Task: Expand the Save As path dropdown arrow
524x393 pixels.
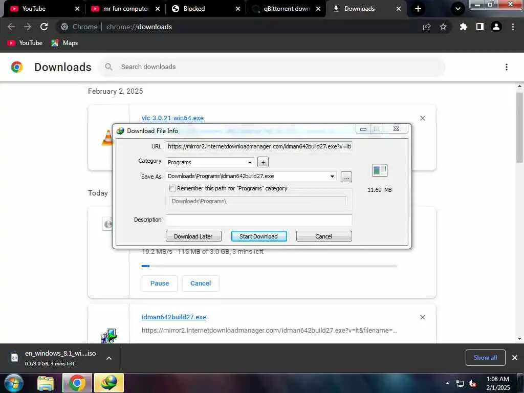Action: coord(332,177)
